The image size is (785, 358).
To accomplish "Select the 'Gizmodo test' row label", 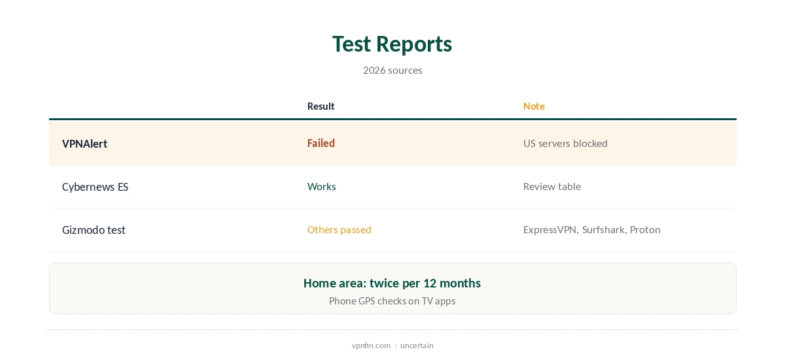I will pyautogui.click(x=94, y=230).
